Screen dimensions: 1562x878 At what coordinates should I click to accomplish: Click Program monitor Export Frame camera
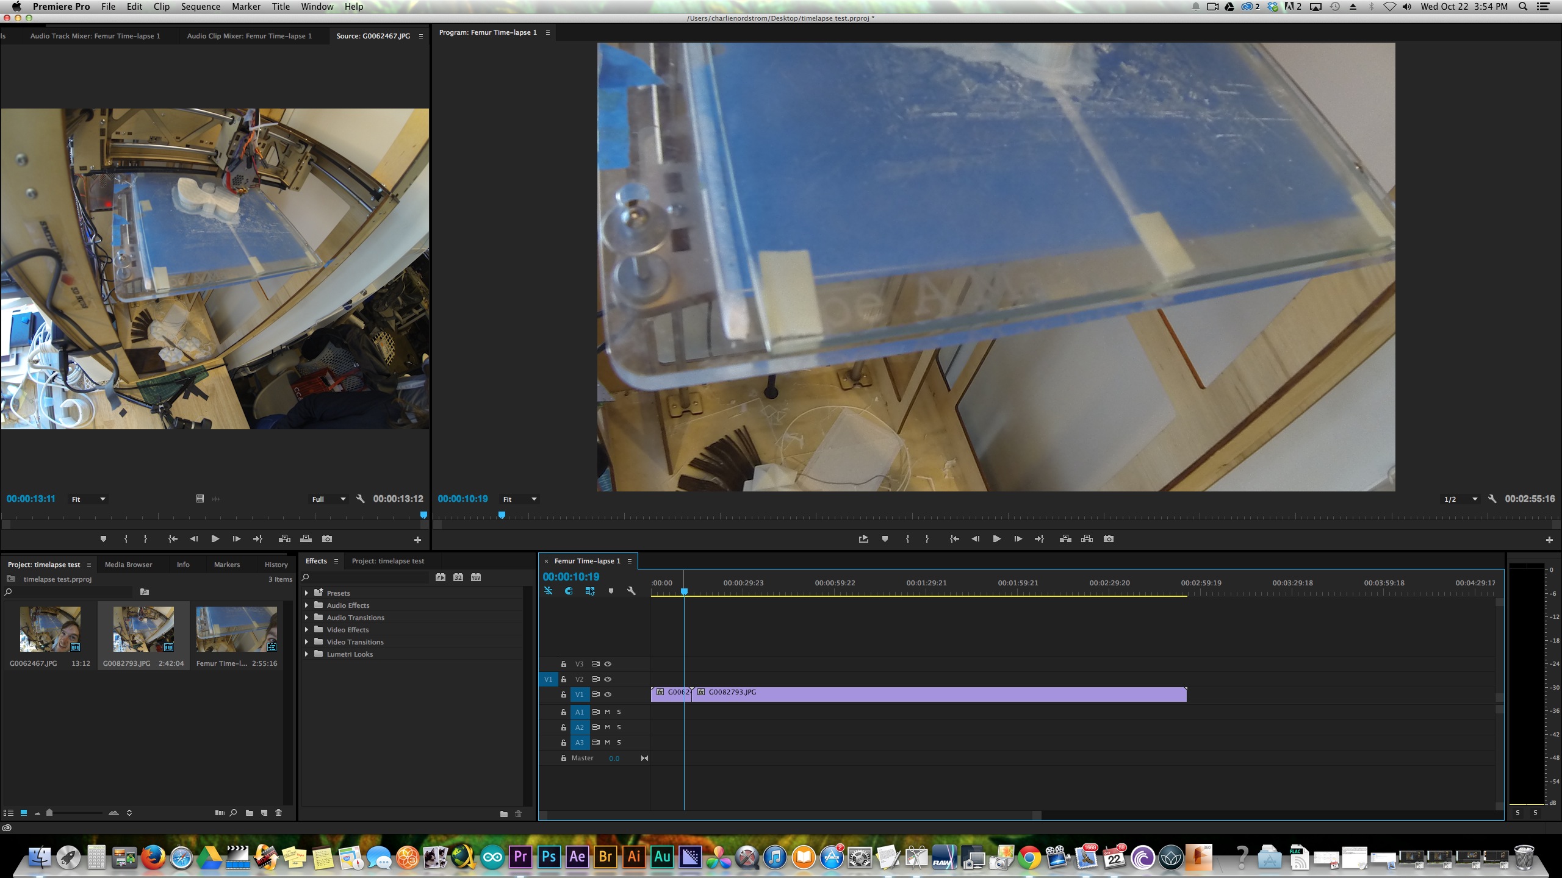(1109, 539)
